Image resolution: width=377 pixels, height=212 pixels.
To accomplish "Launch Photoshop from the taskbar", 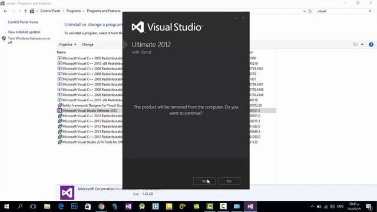I will pos(74,207).
